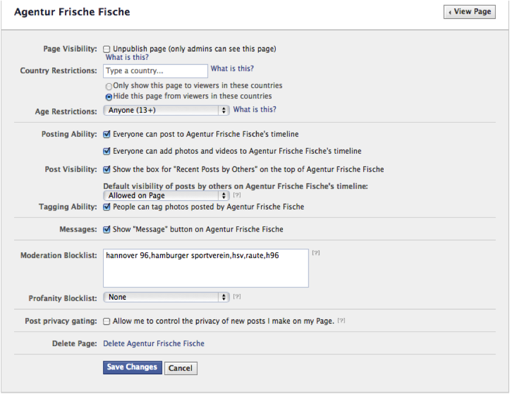Expand the Profanity Blocklist None dropdown
This screenshot has height=396, width=518.
(166, 297)
